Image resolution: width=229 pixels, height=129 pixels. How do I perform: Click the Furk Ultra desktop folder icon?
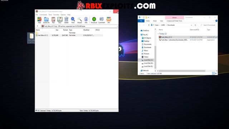tap(31, 38)
